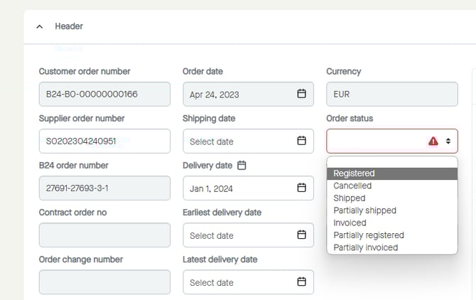Pick Invoiced in the status dropdown

[350, 223]
